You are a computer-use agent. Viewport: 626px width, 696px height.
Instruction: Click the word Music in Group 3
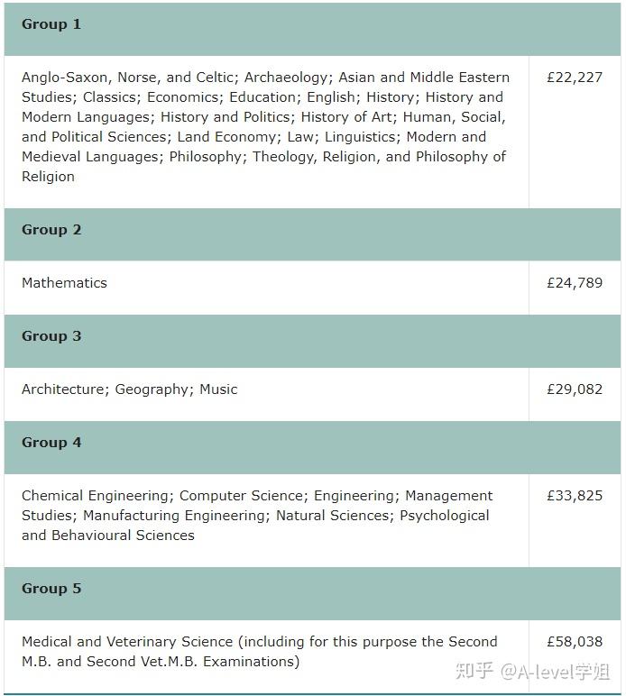[x=219, y=389]
